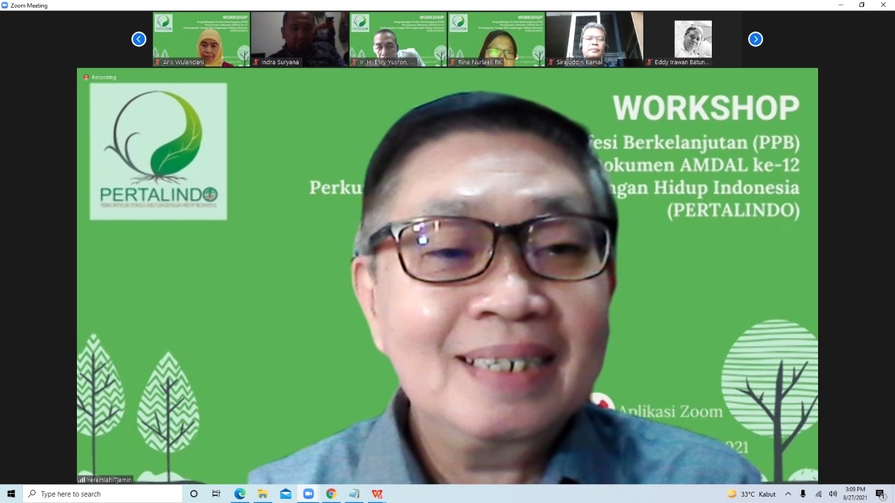895x503 pixels.
Task: Open File Explorer from the taskbar
Action: tap(263, 494)
